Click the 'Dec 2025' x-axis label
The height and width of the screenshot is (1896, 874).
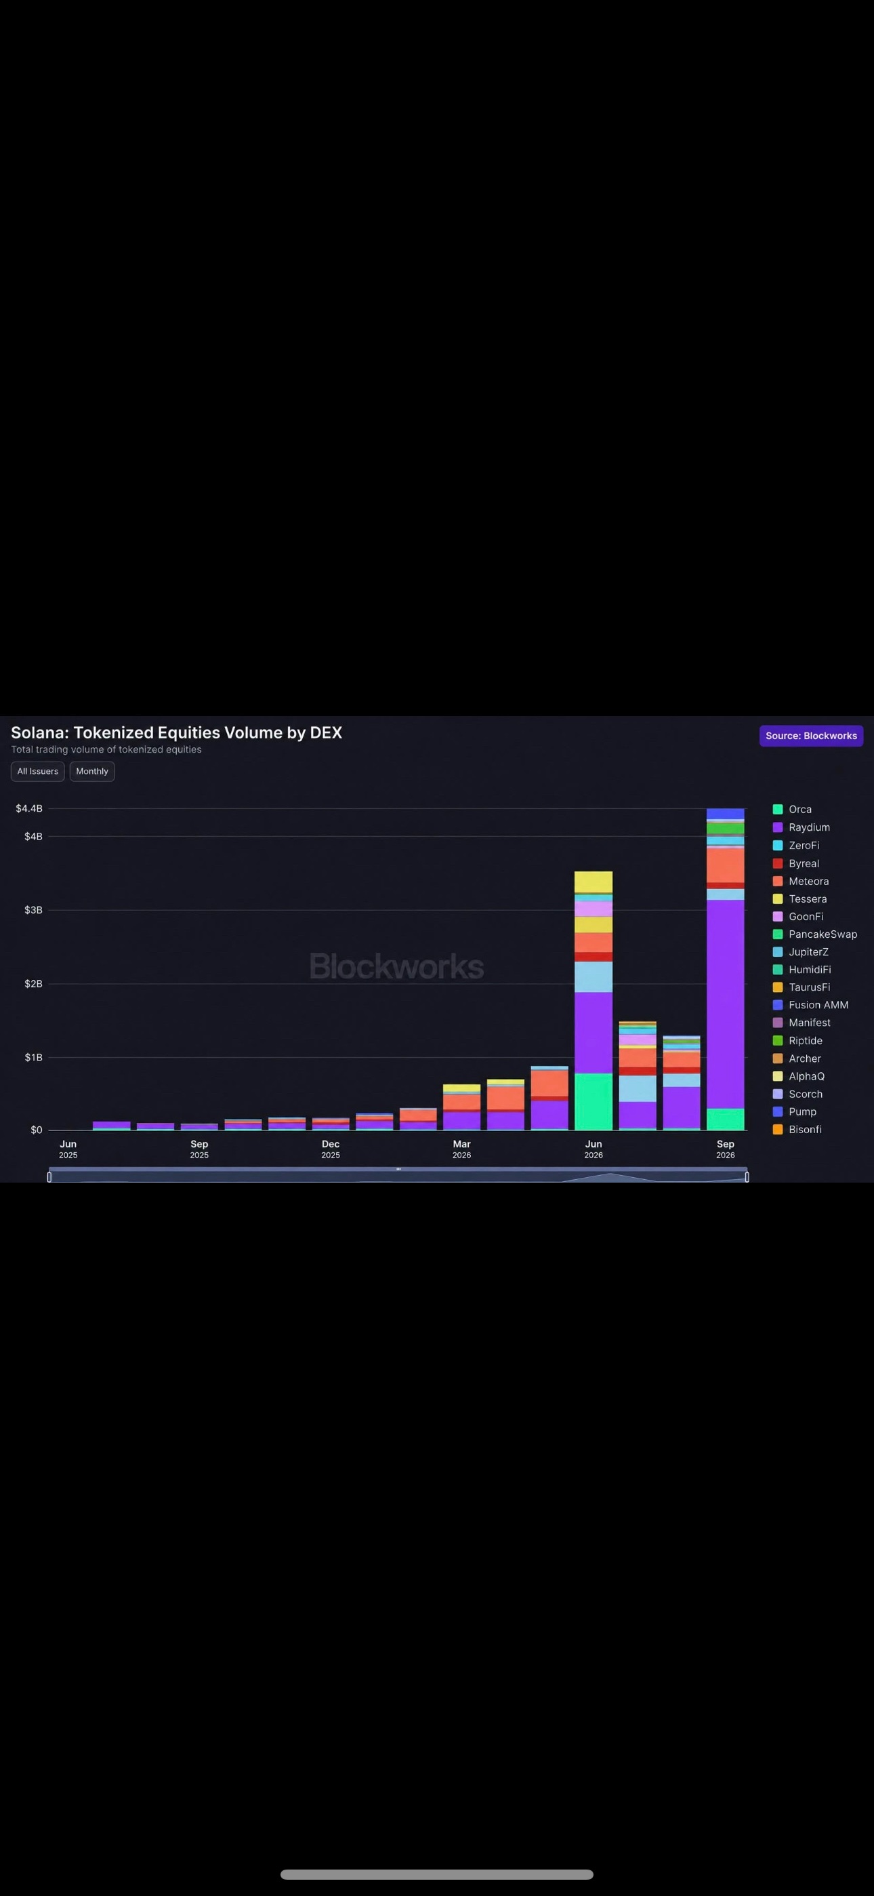331,1148
